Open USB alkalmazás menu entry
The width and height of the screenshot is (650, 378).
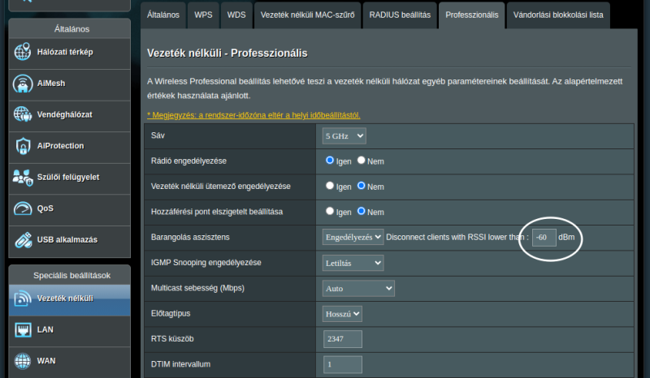[70, 241]
